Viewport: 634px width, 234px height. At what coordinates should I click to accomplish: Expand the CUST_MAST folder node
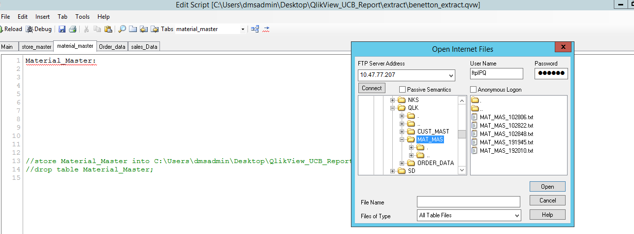[x=402, y=132]
